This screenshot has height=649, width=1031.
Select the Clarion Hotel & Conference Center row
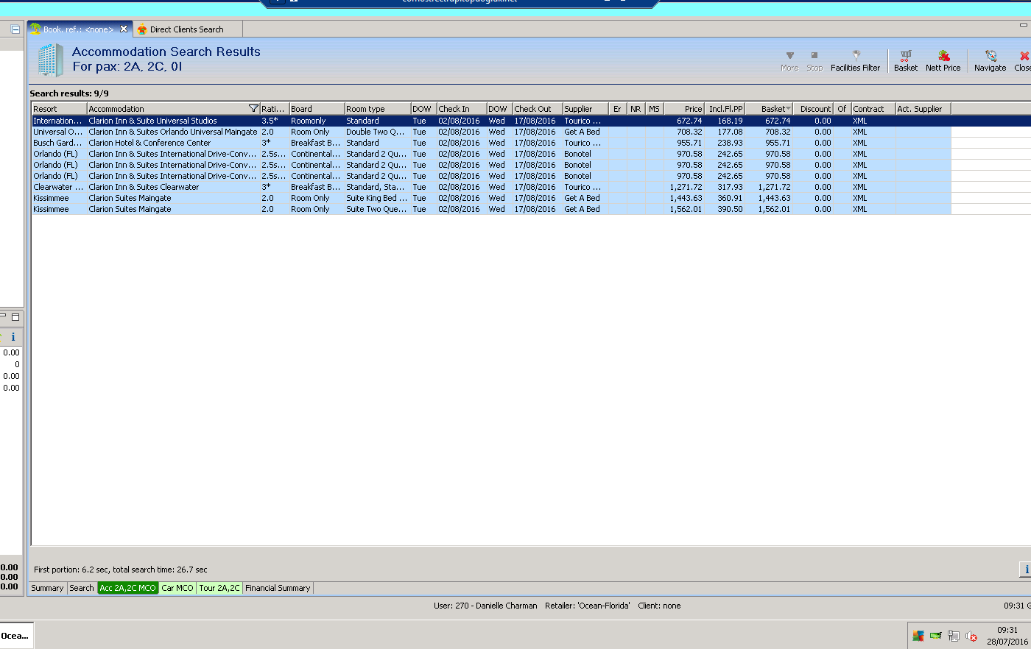click(491, 143)
